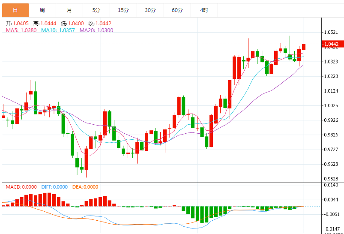Click the 高:1.0444 high price value
The image size is (344, 234).
(45, 24)
